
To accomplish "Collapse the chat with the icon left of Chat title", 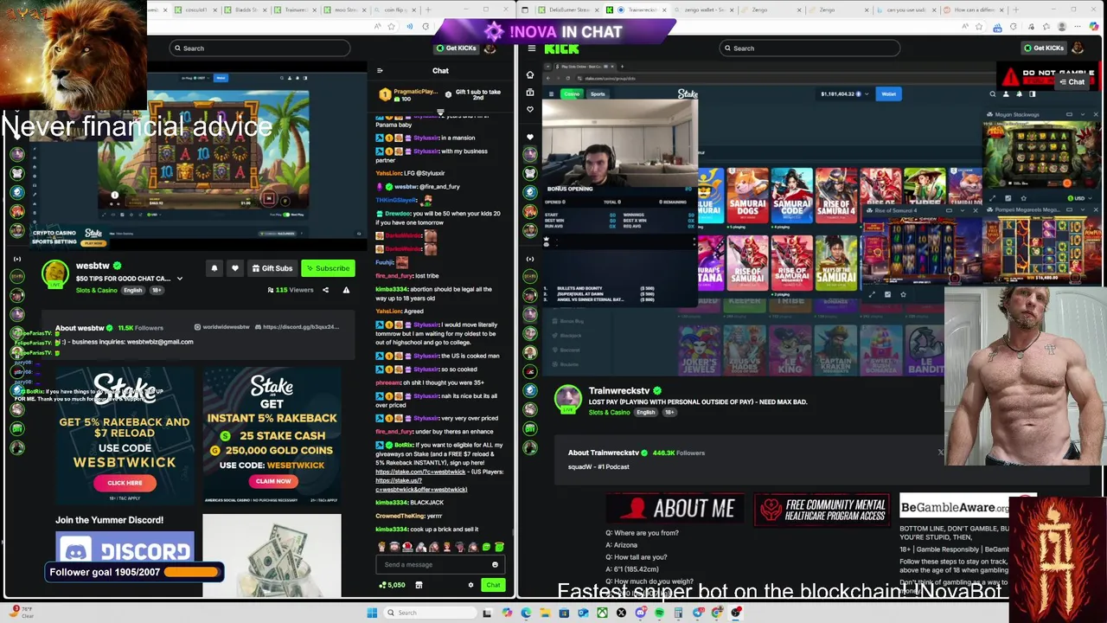I will tap(380, 71).
